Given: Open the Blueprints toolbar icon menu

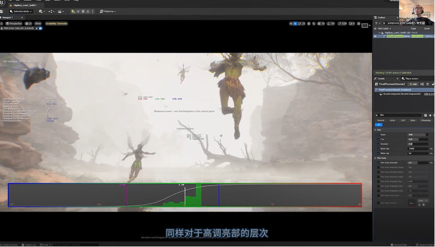Looking at the screenshot, I should [x=51, y=11].
